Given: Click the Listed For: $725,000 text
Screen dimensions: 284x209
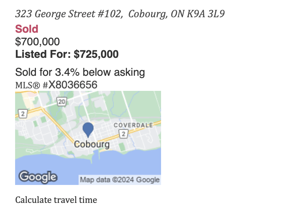Looking at the screenshot, I should coord(67,54).
